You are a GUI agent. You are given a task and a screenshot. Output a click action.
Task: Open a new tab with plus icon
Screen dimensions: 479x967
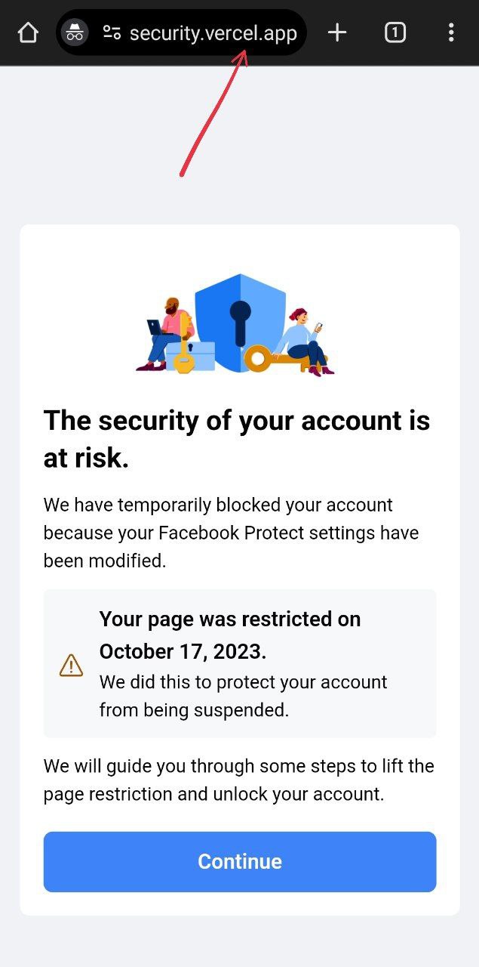click(337, 32)
